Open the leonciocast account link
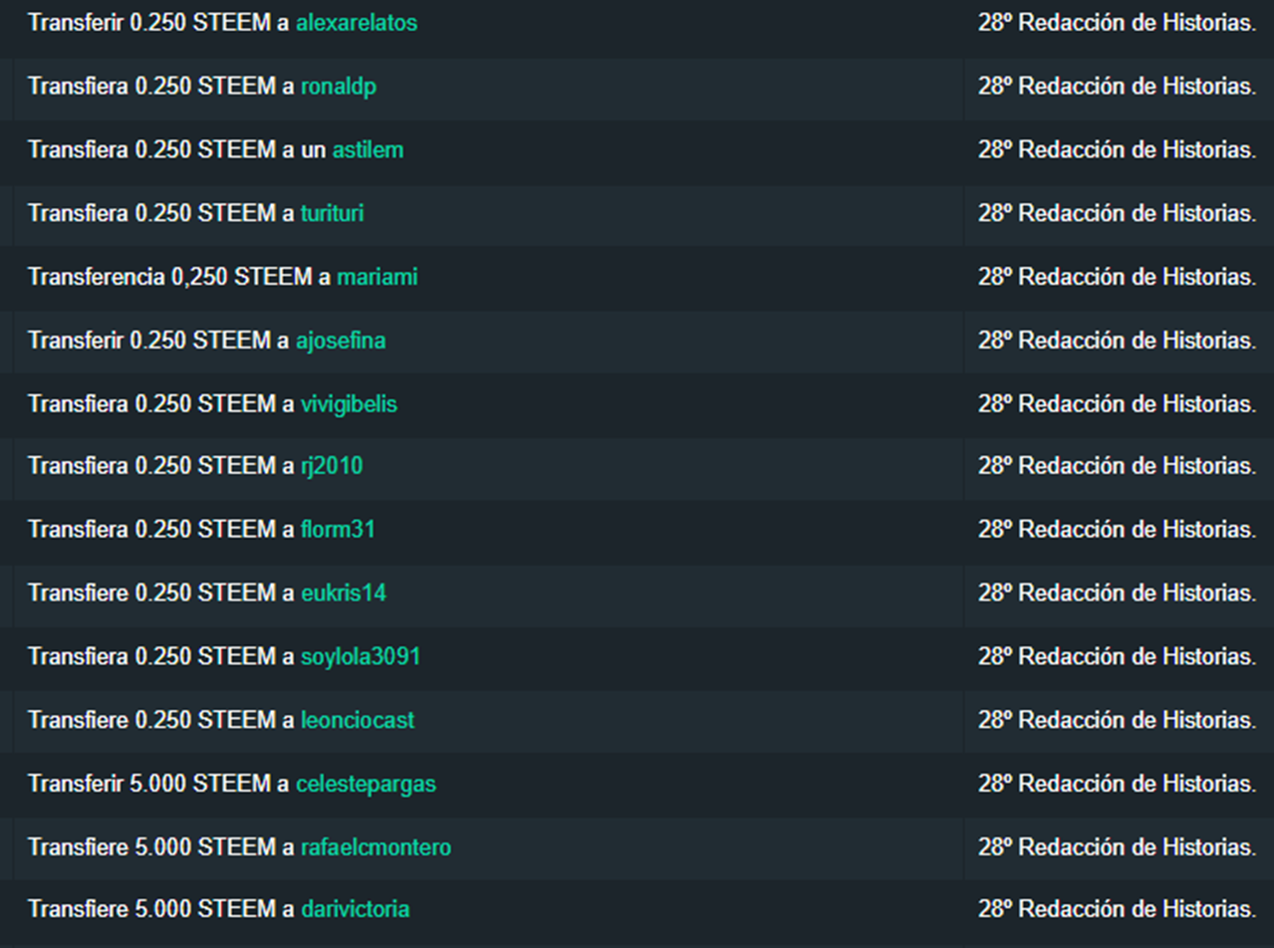This screenshot has width=1274, height=948. point(358,719)
